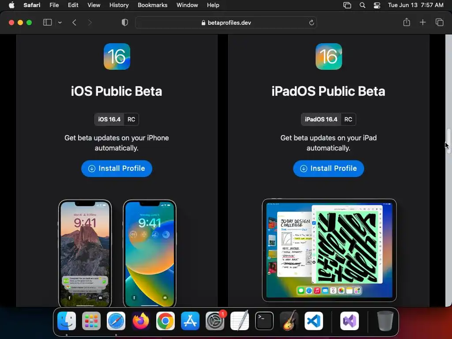Open the Edit menu
This screenshot has height=339, width=452.
[73, 5]
